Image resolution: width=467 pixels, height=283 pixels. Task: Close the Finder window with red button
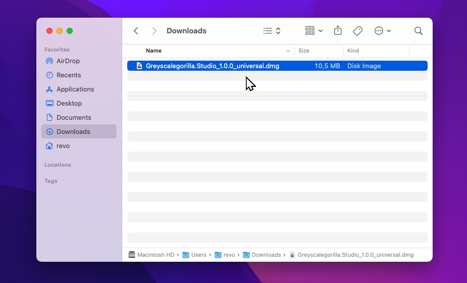pyautogui.click(x=49, y=31)
